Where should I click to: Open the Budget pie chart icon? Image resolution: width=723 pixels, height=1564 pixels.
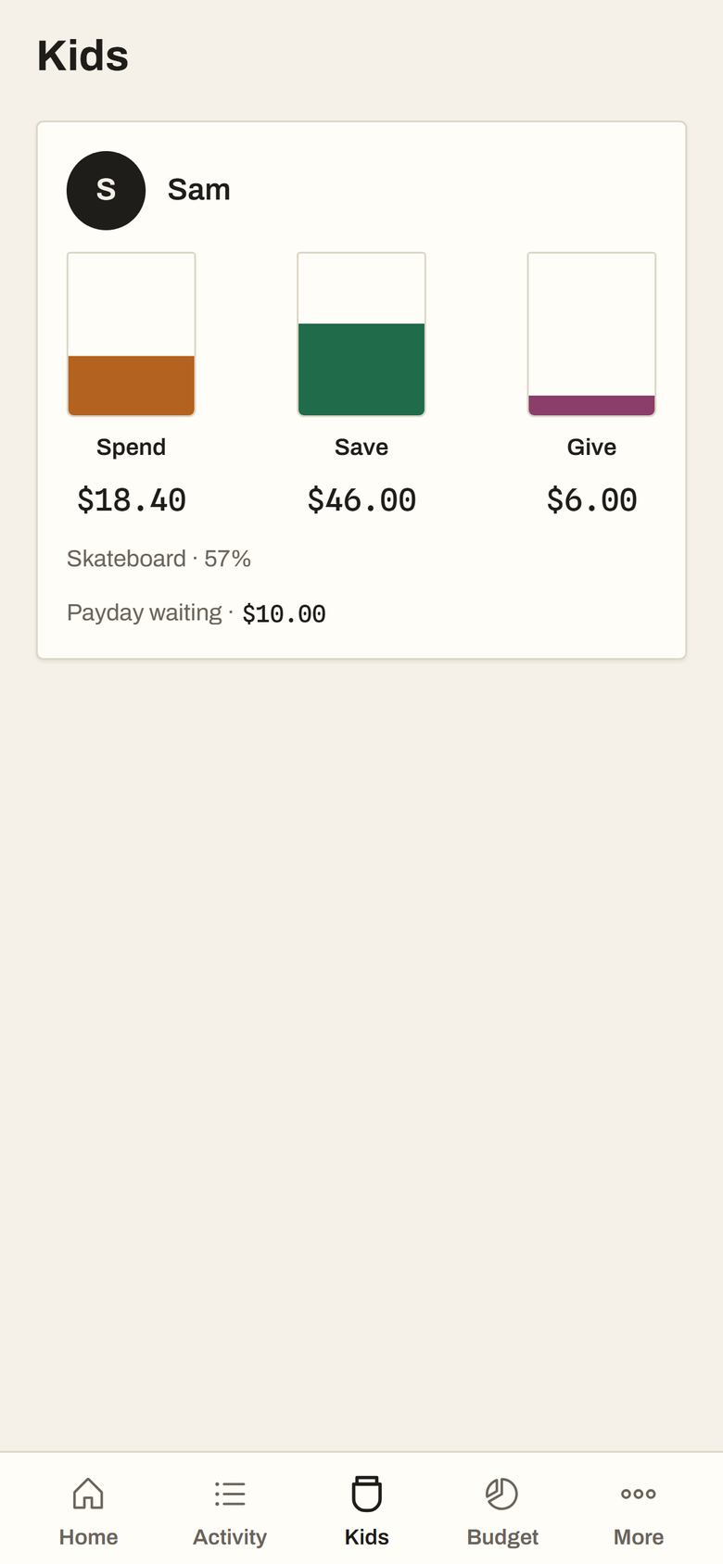click(502, 1494)
